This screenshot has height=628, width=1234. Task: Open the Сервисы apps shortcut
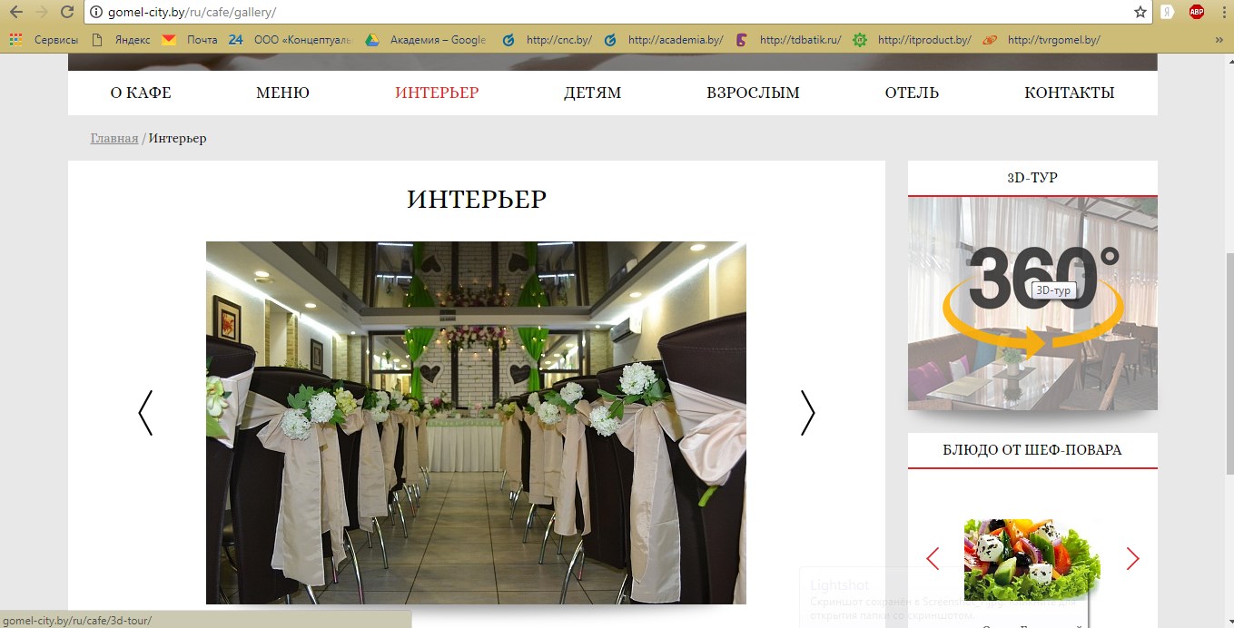click(x=44, y=40)
